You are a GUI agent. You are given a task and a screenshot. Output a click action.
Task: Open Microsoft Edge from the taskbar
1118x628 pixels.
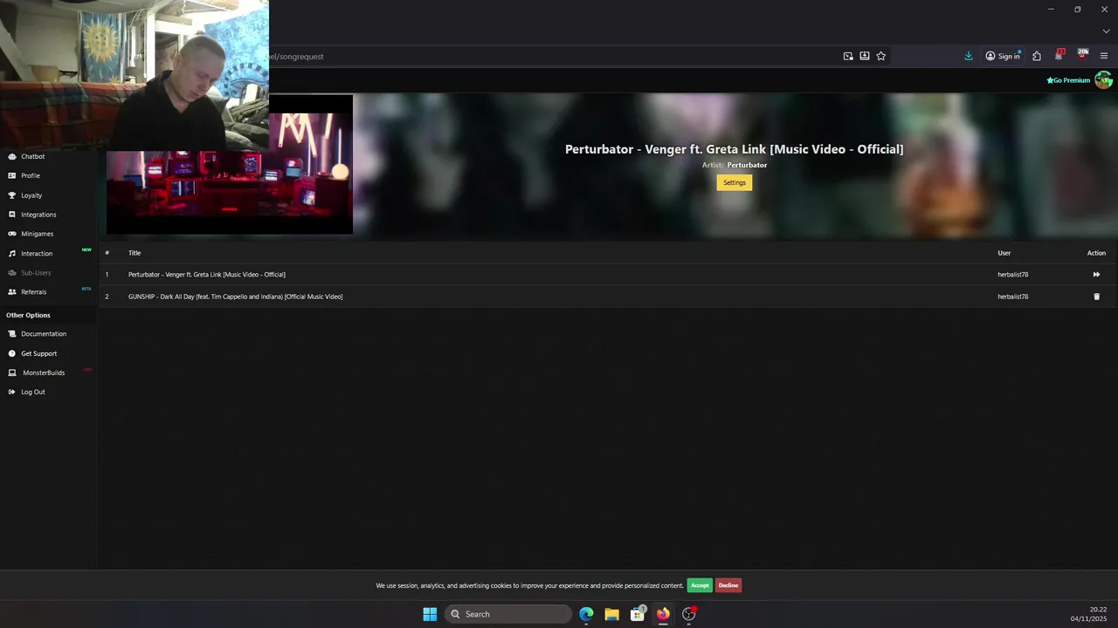586,614
